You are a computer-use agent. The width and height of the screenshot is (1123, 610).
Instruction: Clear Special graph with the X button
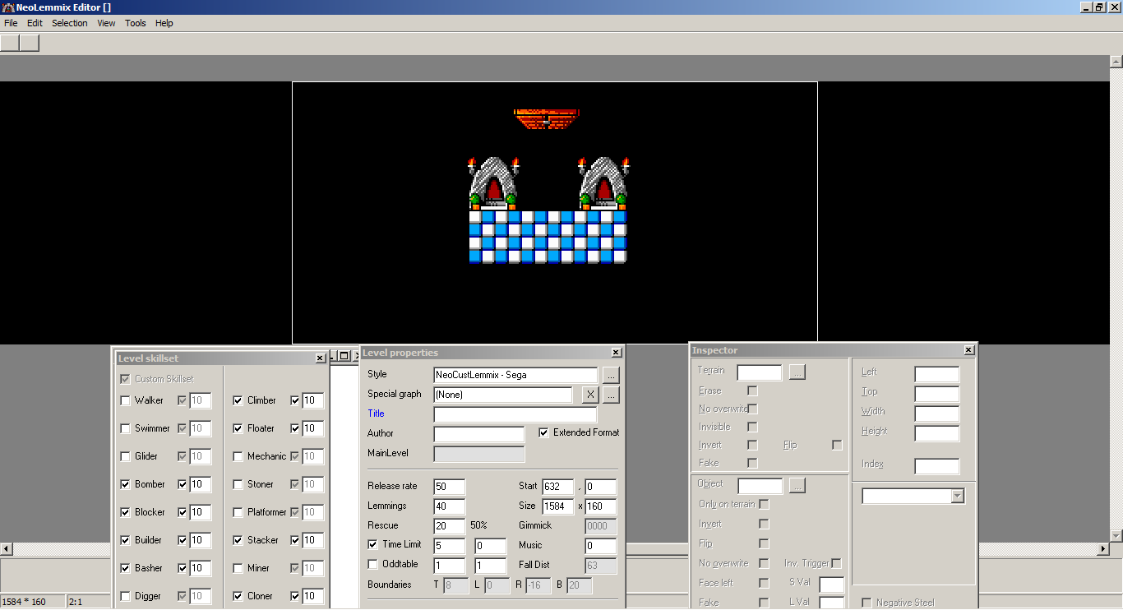point(589,395)
